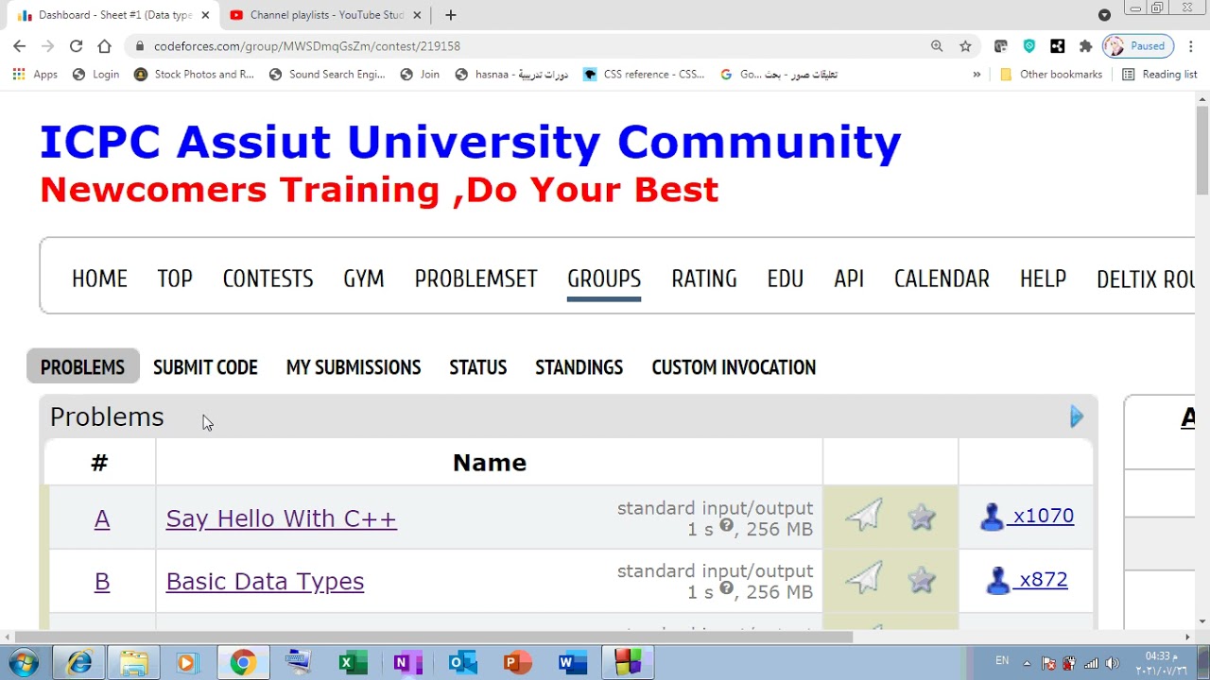This screenshot has height=680, width=1210.
Task: Open the Reading list
Action: [x=1159, y=75]
